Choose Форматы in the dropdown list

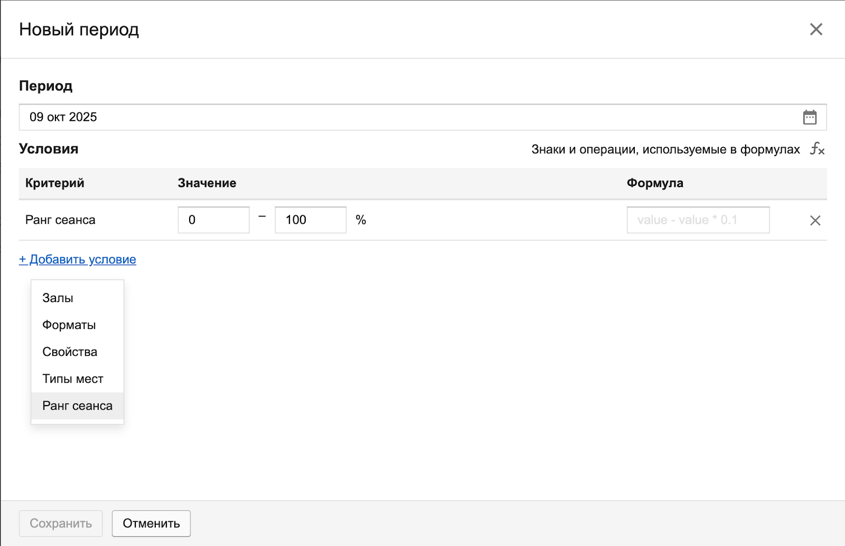tap(69, 325)
